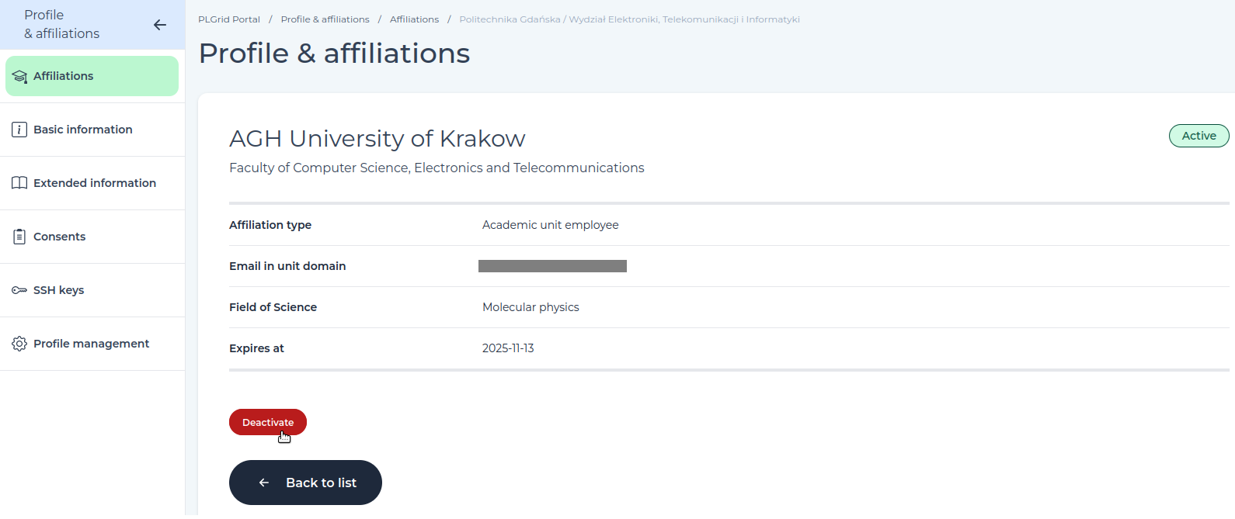Click the Extended information book icon
Viewport: 1235px width, 519px height.
point(19,183)
